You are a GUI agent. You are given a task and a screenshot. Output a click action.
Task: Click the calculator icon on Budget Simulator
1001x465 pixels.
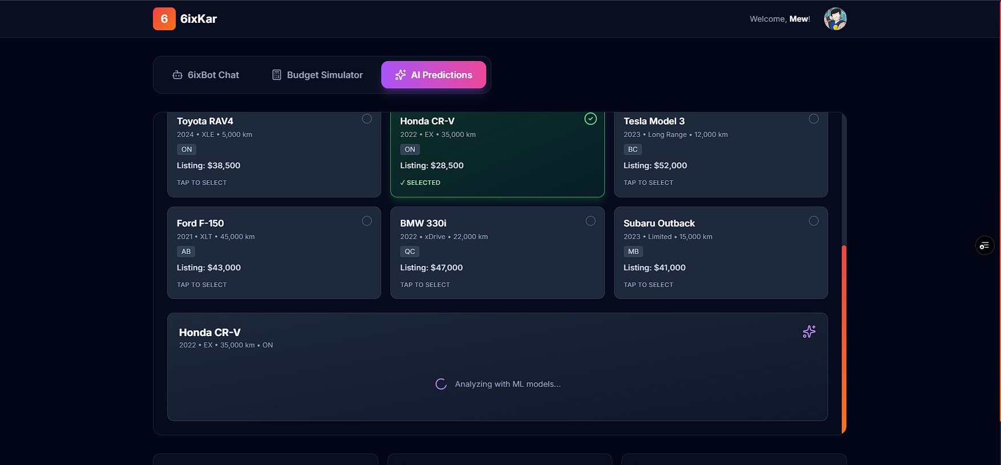[277, 75]
